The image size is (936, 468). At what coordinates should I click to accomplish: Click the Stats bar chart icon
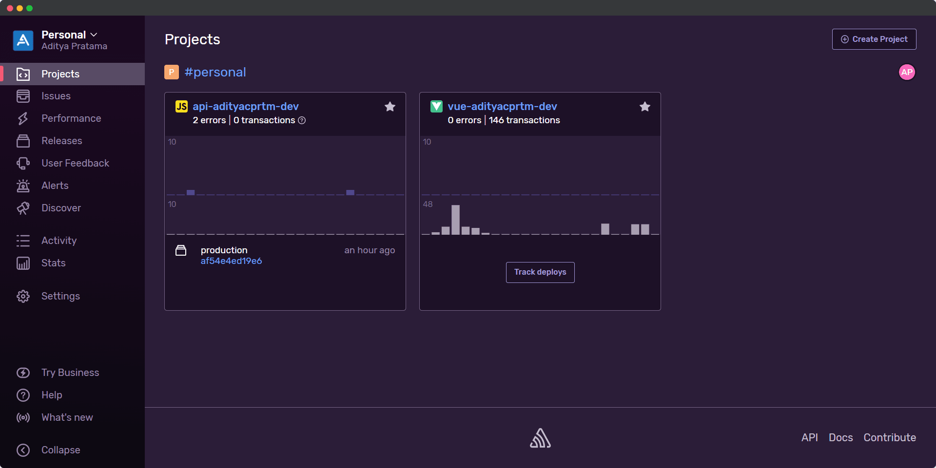[23, 263]
